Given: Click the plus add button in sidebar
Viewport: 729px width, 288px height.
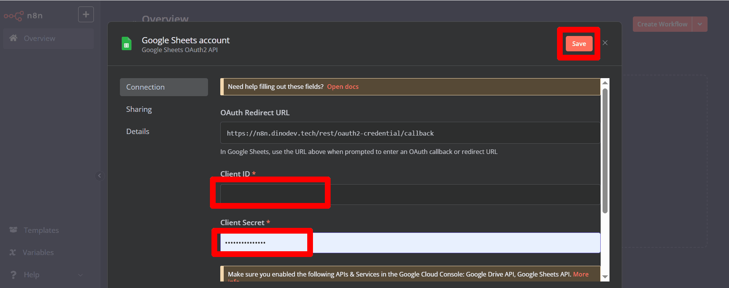Looking at the screenshot, I should pos(86,15).
